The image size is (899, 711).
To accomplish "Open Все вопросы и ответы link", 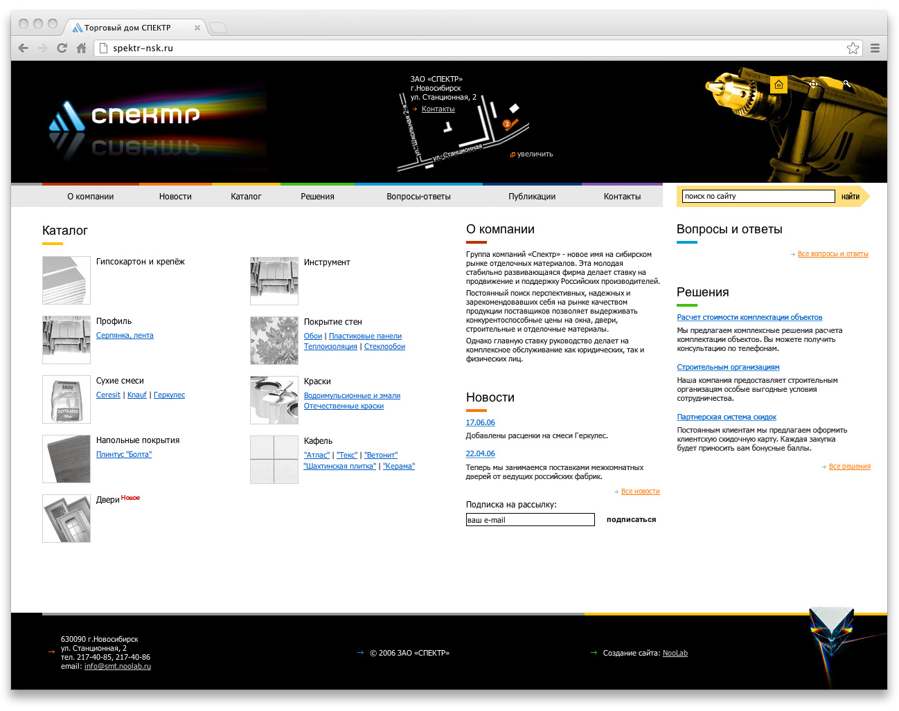I will 833,254.
